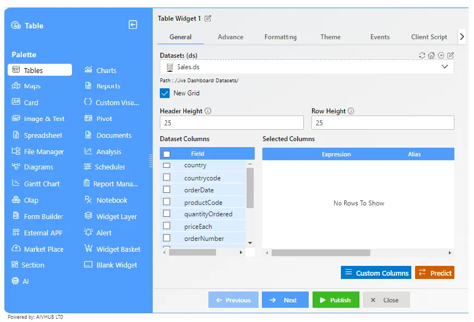Open Custom Visualization palette item
This screenshot has height=322, width=474.
[x=112, y=102]
